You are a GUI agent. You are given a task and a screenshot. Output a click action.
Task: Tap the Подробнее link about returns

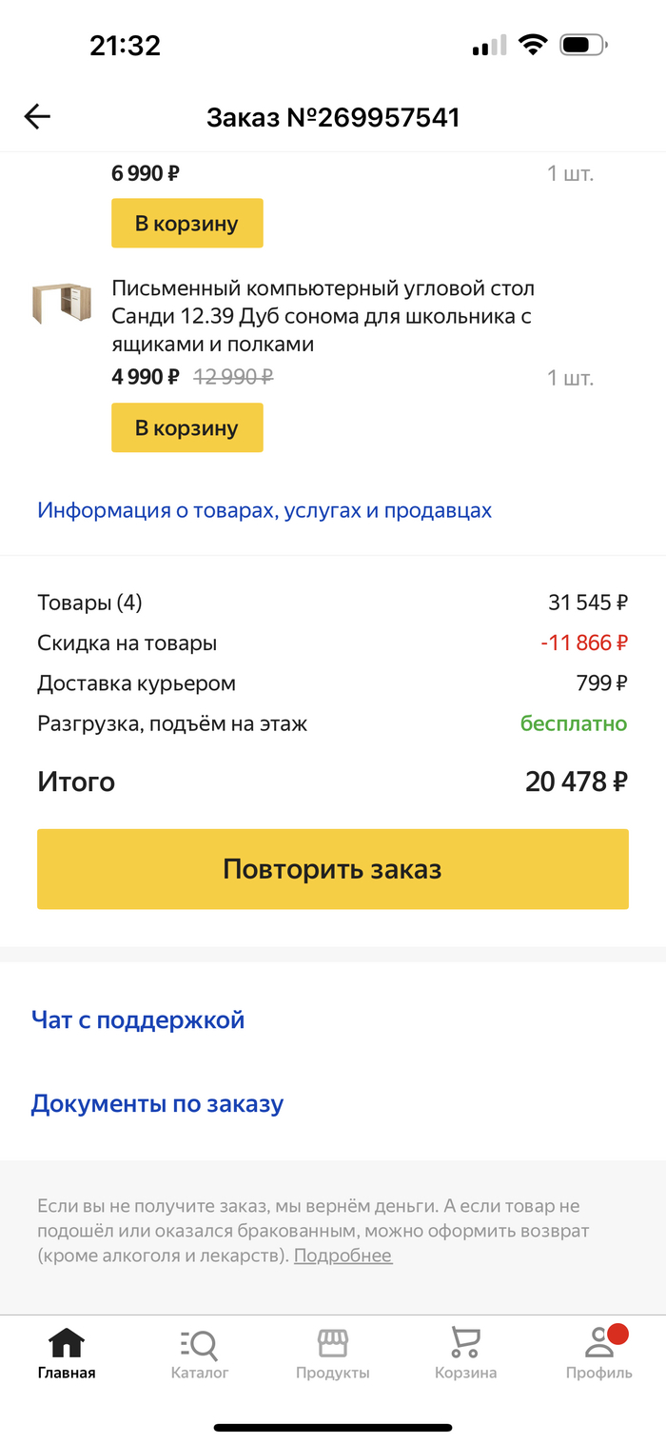tap(343, 1256)
